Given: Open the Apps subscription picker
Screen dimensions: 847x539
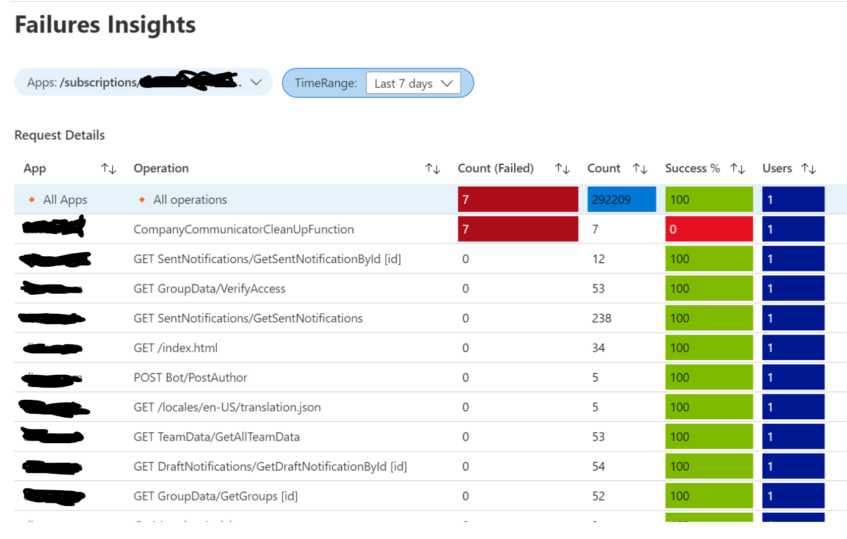Looking at the screenshot, I should point(143,81).
